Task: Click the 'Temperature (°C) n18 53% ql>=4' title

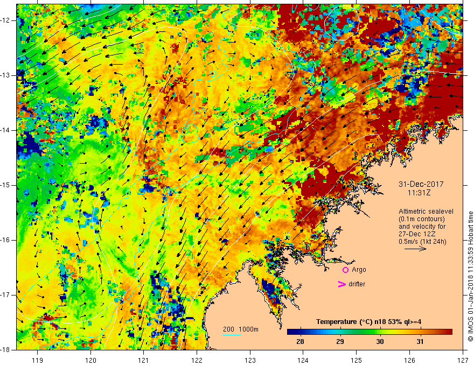Action: coord(369,322)
